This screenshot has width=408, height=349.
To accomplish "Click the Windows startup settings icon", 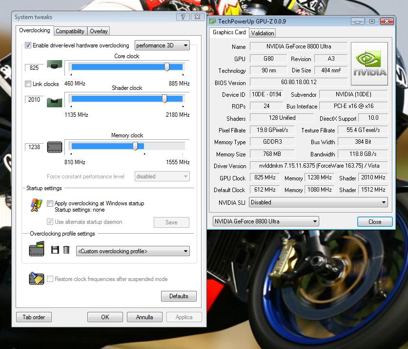I will pyautogui.click(x=36, y=205).
